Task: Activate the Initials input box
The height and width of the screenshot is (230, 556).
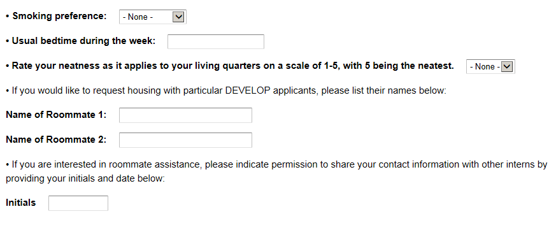Action: pos(78,203)
